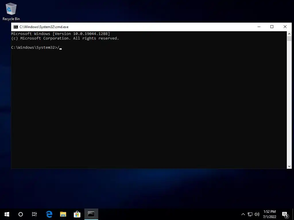Launch Microsoft Edge from taskbar
This screenshot has height=220, width=294.
point(49,214)
